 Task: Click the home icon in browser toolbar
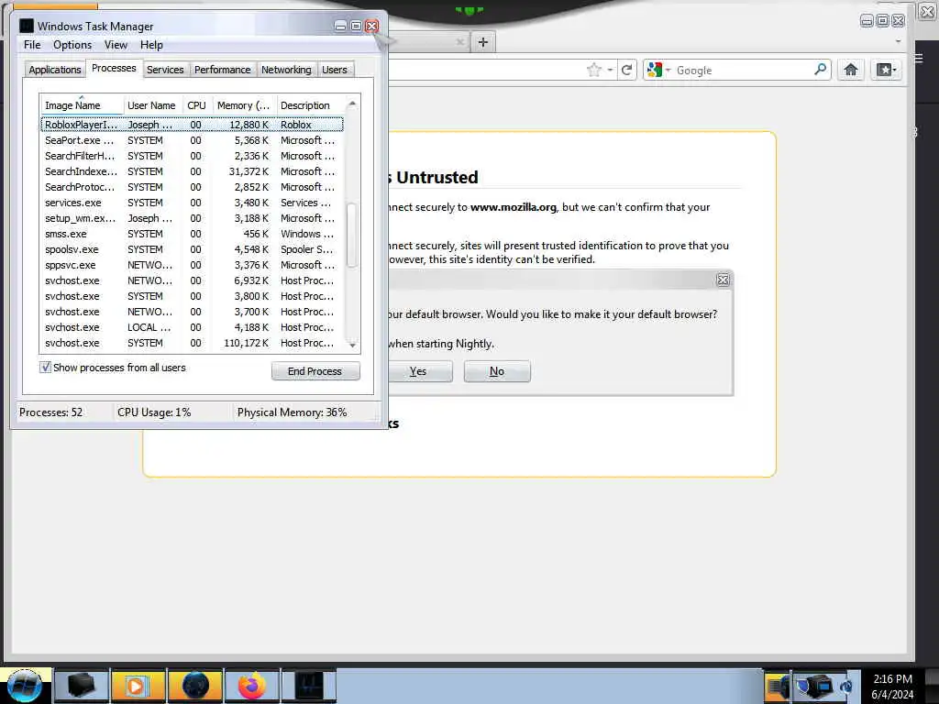tap(850, 70)
